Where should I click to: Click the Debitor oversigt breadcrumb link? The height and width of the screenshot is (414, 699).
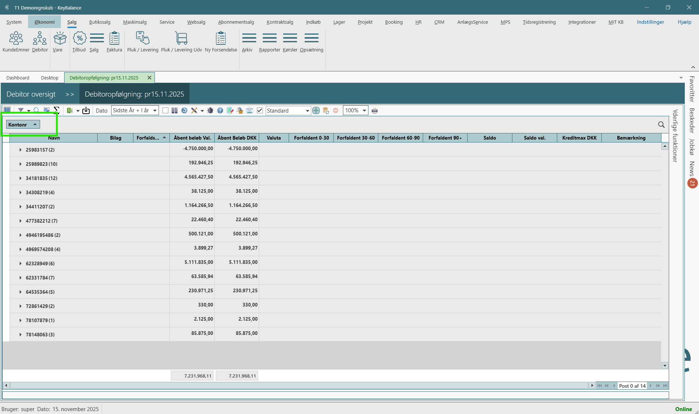coord(31,94)
